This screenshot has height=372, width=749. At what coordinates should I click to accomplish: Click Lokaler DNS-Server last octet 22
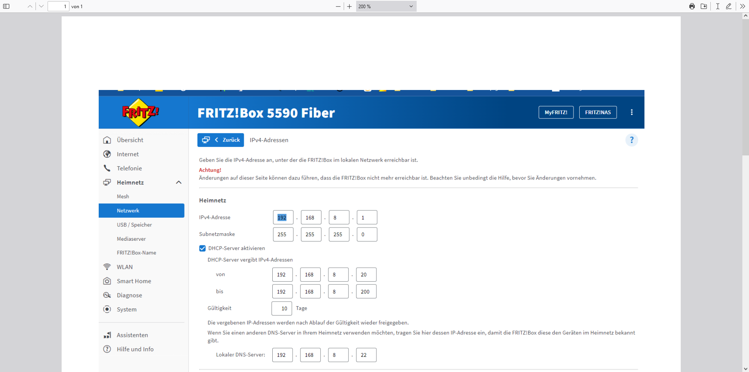point(366,355)
